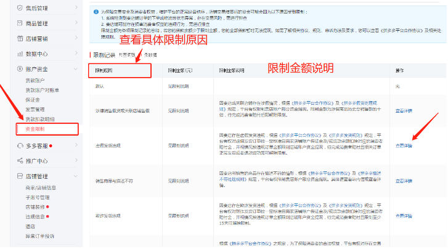Expand the 数据中心 section chevron

[x=76, y=53]
